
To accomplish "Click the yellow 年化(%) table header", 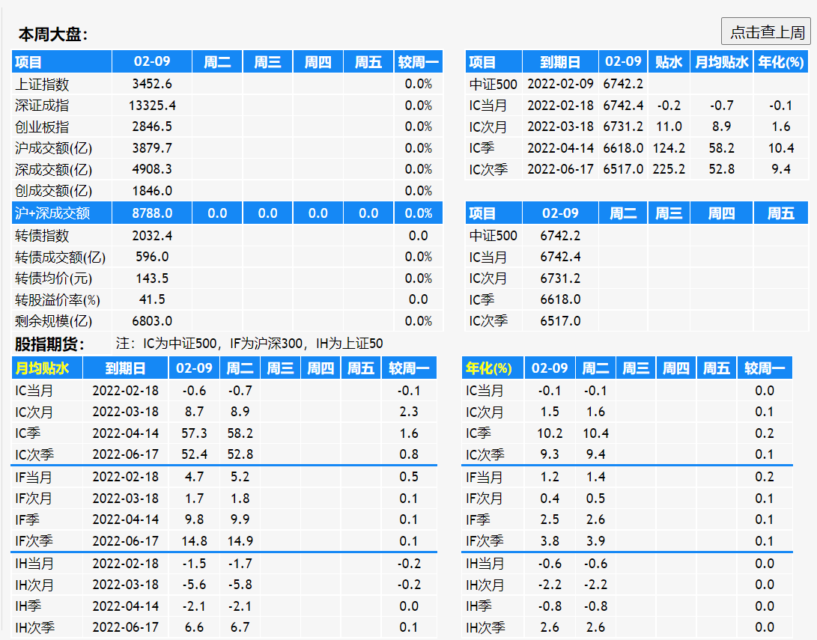I will coord(488,368).
